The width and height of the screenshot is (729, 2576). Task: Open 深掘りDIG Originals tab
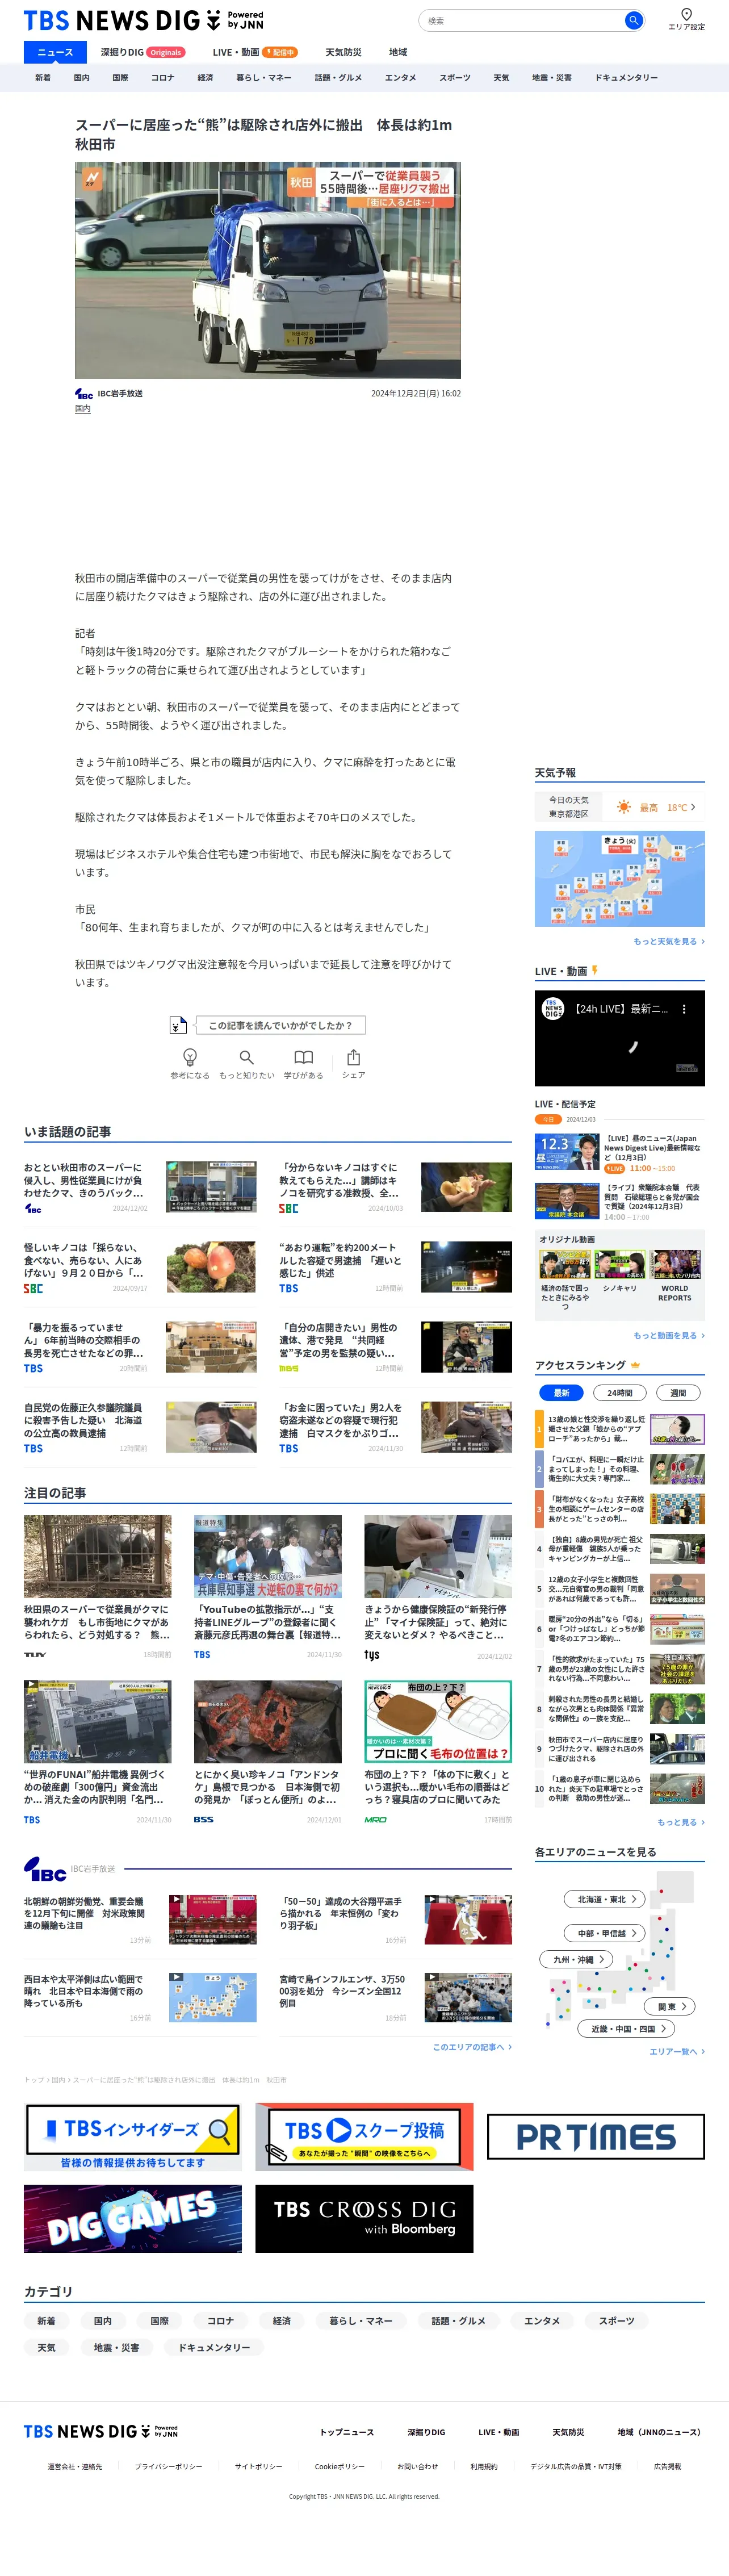point(143,52)
